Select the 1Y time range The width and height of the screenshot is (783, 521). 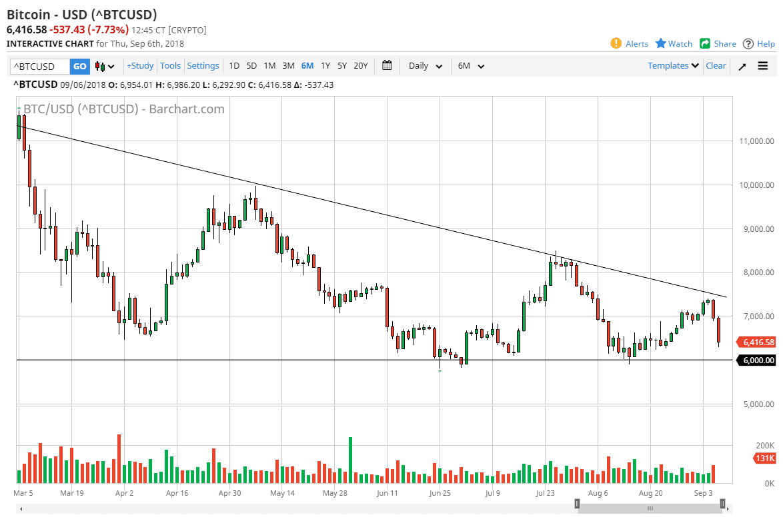tap(325, 65)
